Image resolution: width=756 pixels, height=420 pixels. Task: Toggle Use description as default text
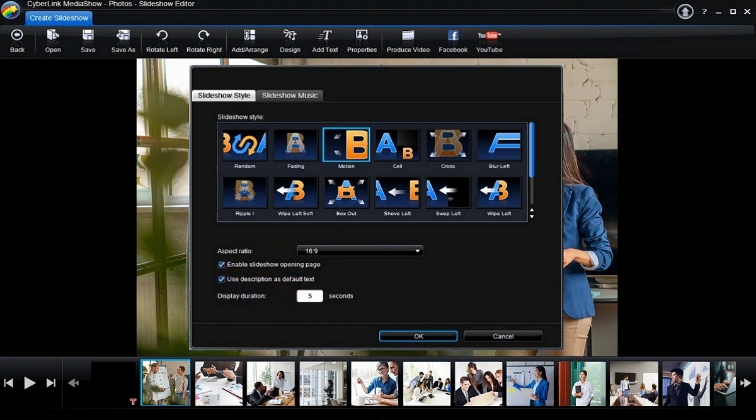click(x=222, y=279)
